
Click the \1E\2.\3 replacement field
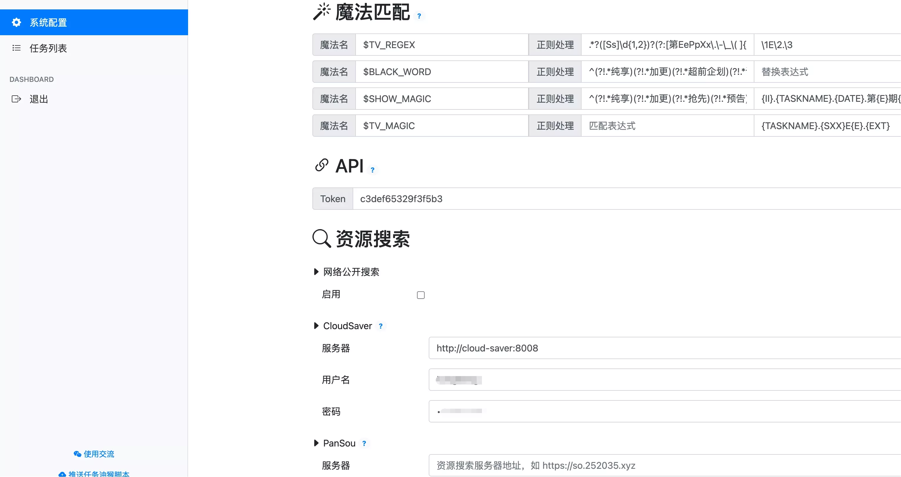828,45
